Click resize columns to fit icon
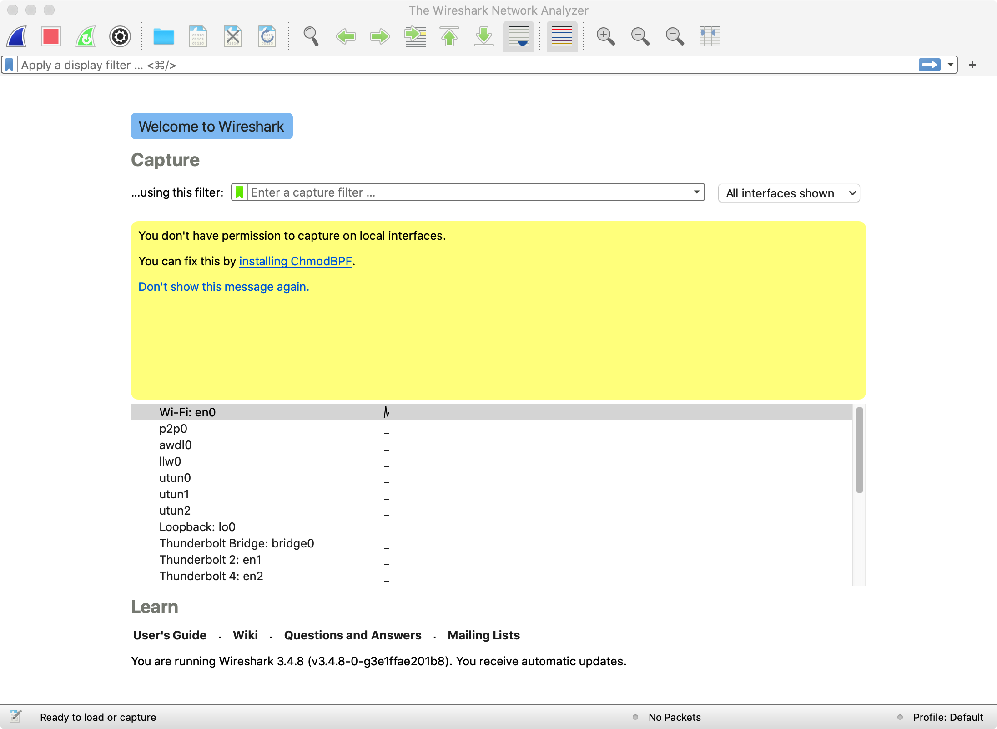 (x=709, y=36)
